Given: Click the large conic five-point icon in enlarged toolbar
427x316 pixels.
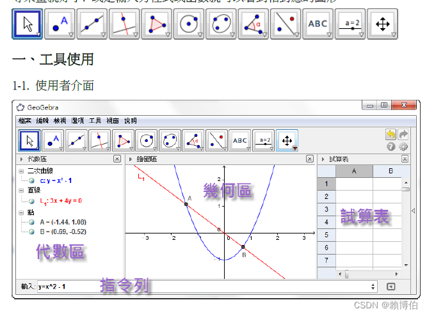Looking at the screenshot, I should point(221,24).
